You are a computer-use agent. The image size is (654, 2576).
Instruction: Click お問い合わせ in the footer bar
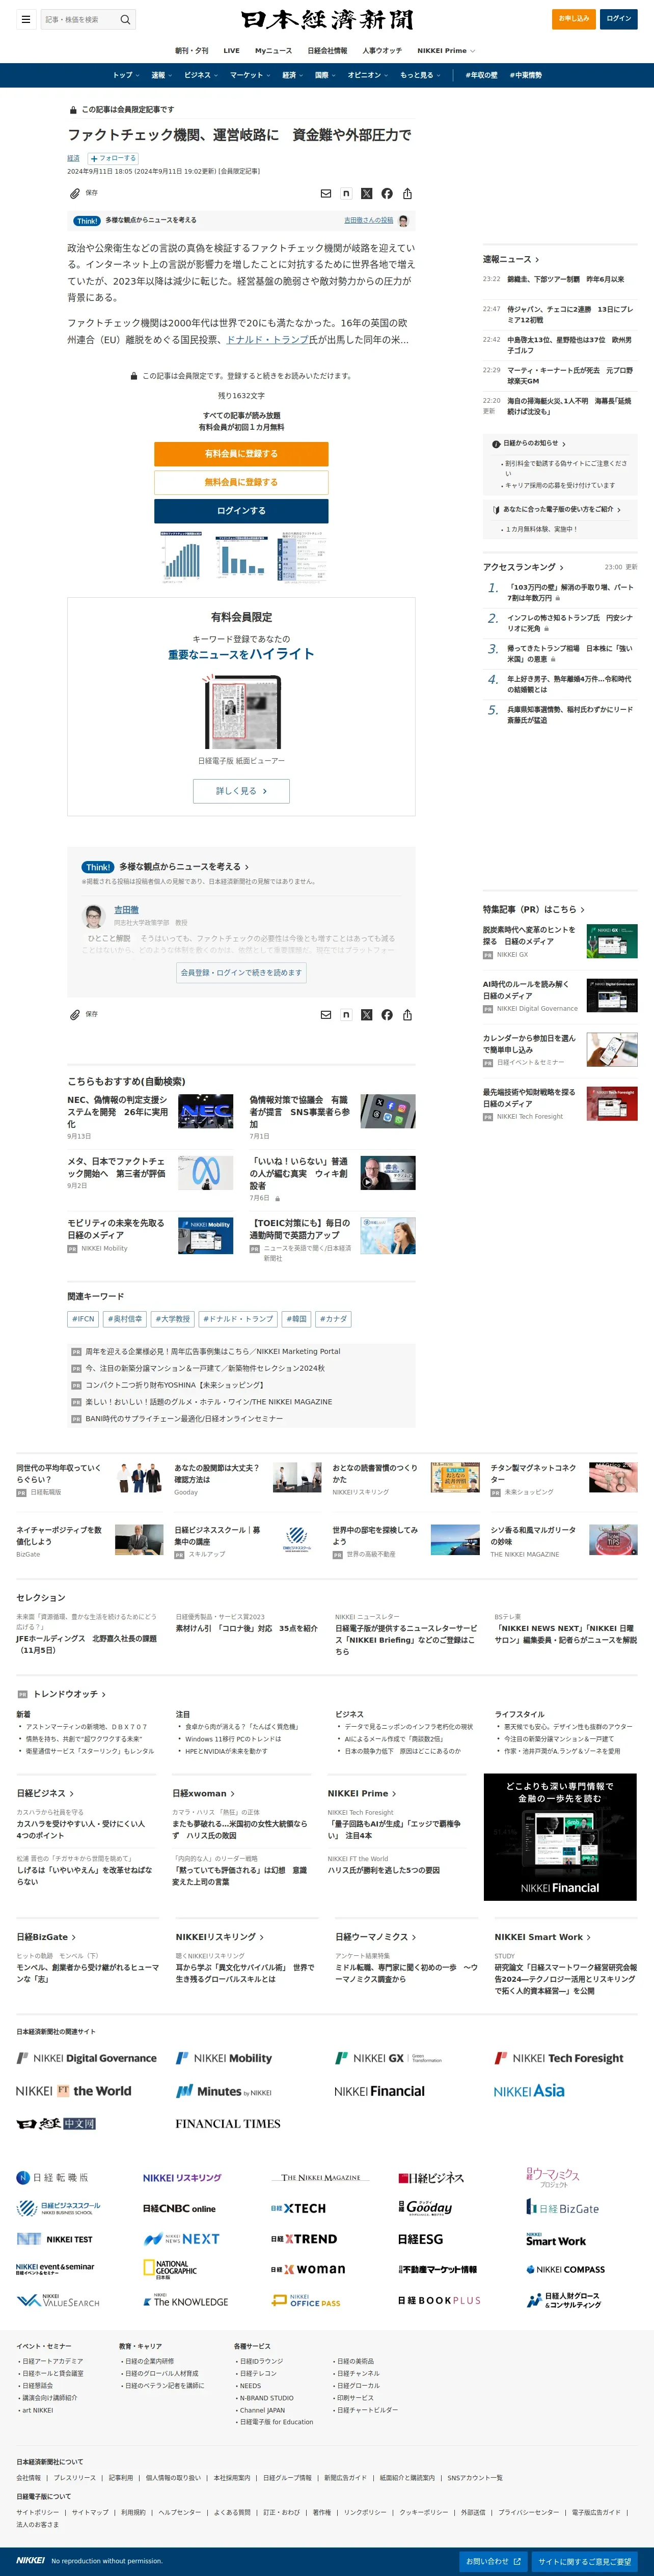pos(493,2561)
